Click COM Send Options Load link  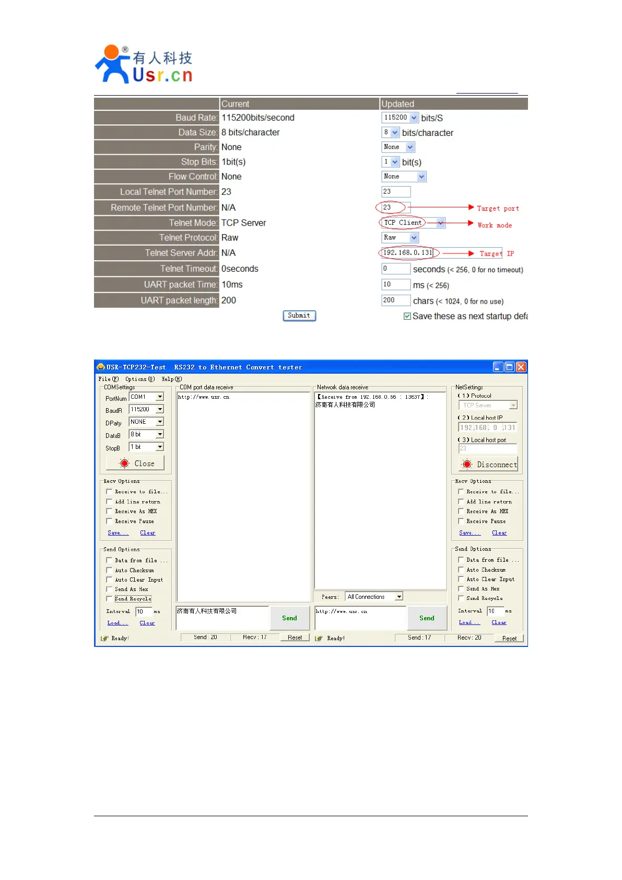click(117, 623)
